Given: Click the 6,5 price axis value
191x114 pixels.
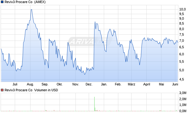Looking at the screenshot, I should [x=181, y=47].
